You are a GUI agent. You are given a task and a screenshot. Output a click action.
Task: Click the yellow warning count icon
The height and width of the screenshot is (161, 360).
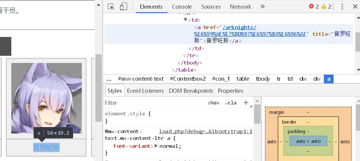[324, 6]
